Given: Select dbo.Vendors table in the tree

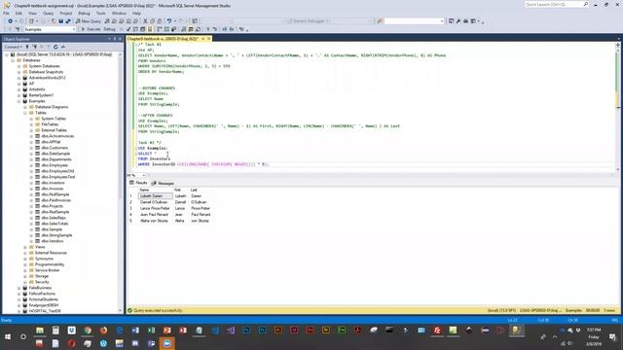Looking at the screenshot, I should tap(52, 241).
